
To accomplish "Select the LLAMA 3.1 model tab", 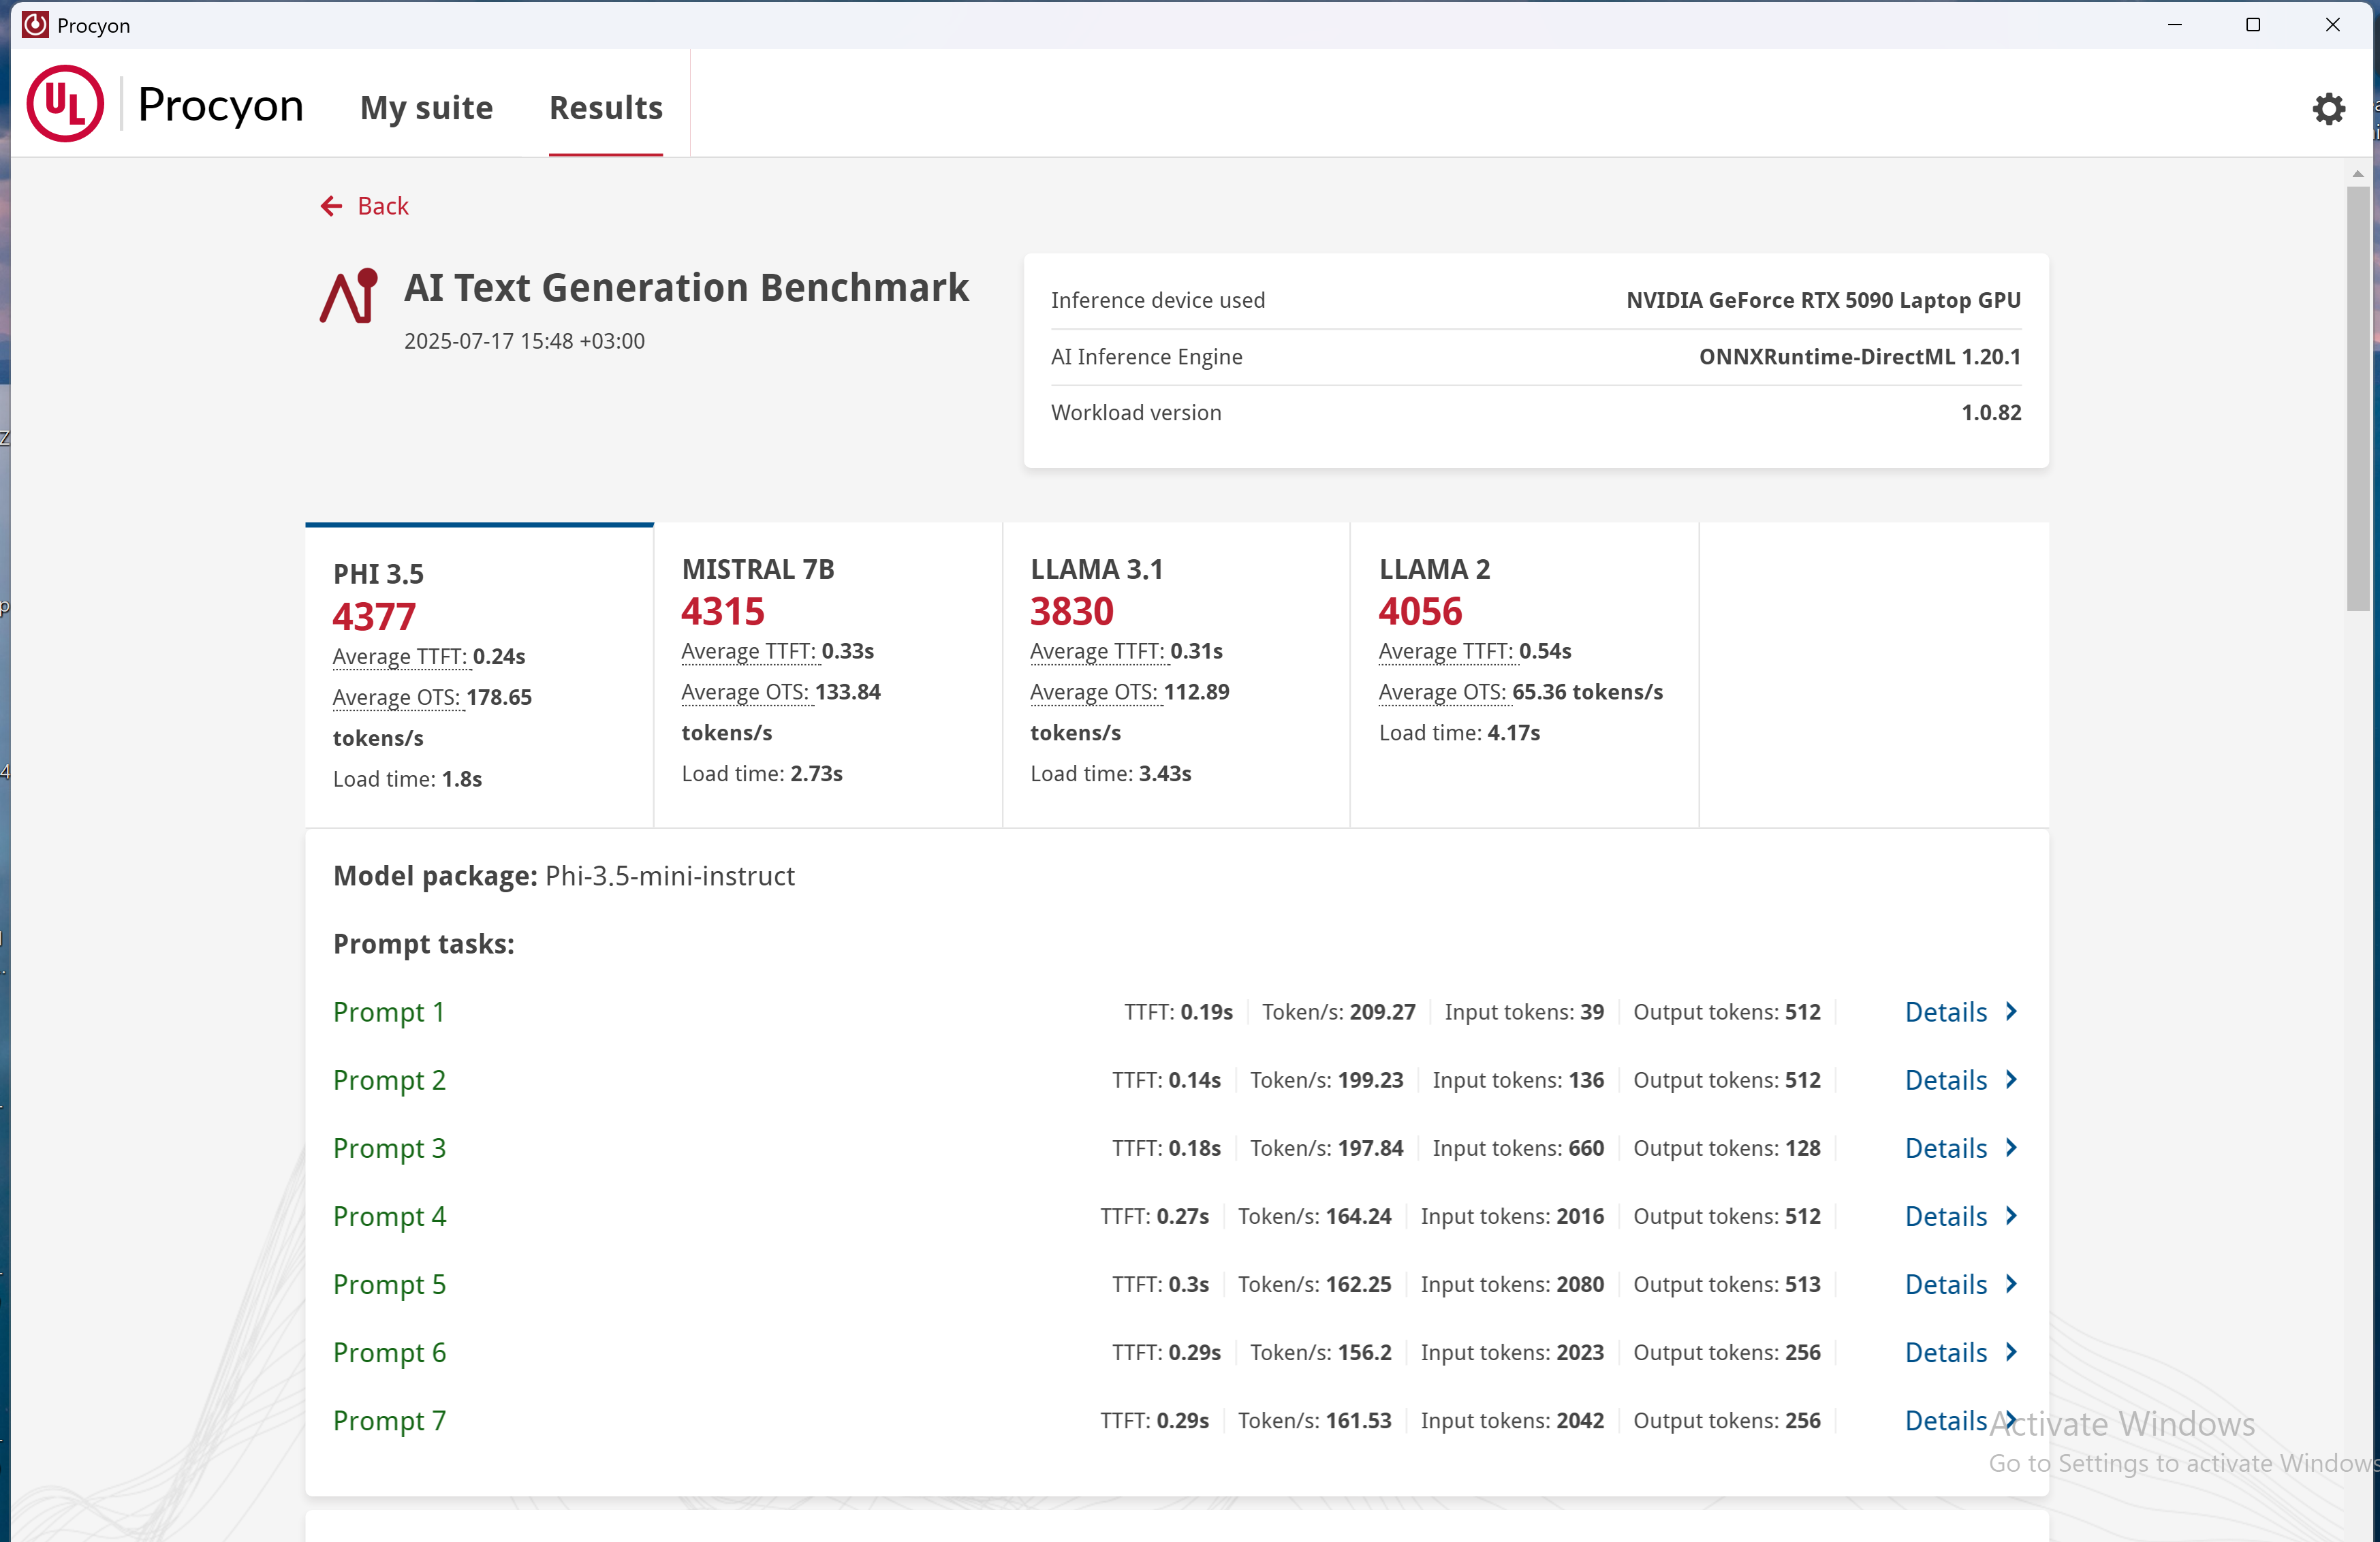I will click(x=1176, y=675).
